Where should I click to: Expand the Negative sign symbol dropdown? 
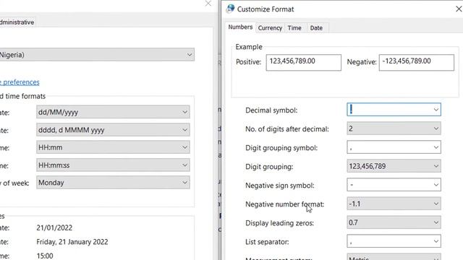point(394,185)
